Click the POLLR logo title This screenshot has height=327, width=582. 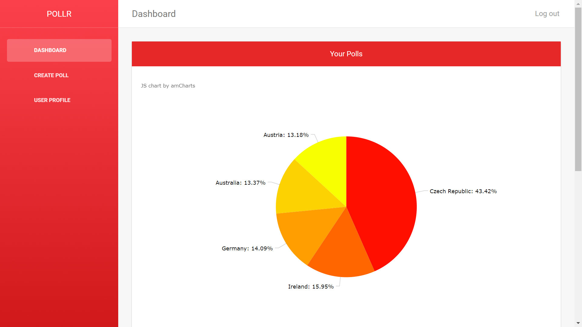coord(59,14)
